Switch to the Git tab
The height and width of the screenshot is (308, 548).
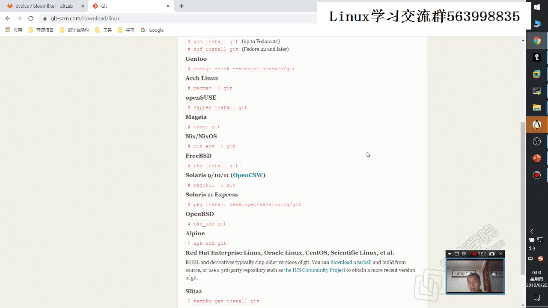coord(131,6)
